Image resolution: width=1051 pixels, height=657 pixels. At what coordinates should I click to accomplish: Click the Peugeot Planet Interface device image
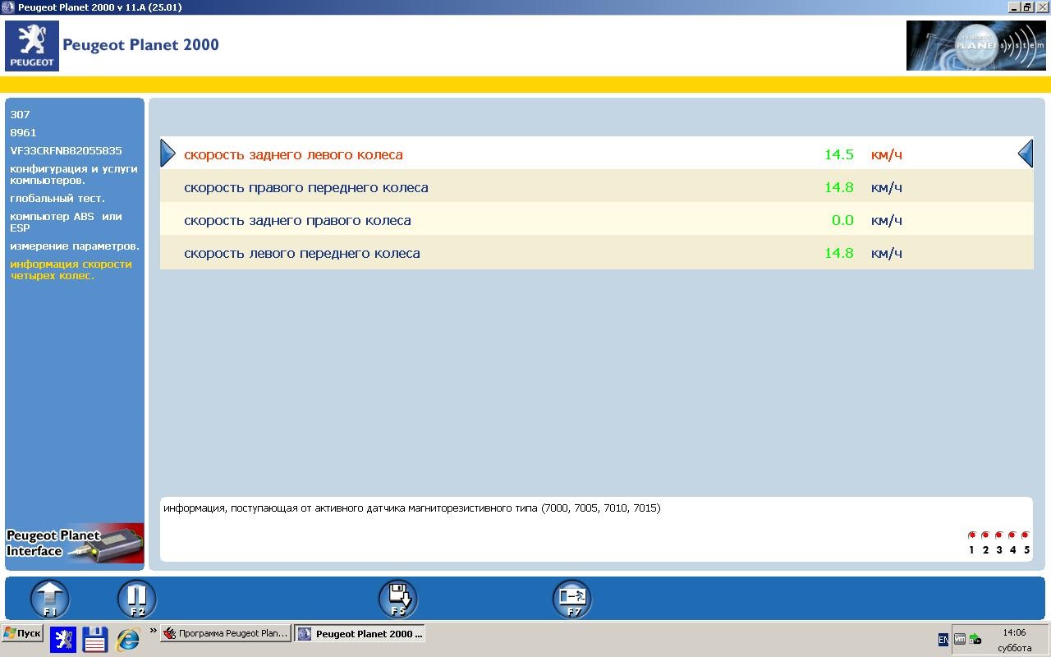pos(75,544)
